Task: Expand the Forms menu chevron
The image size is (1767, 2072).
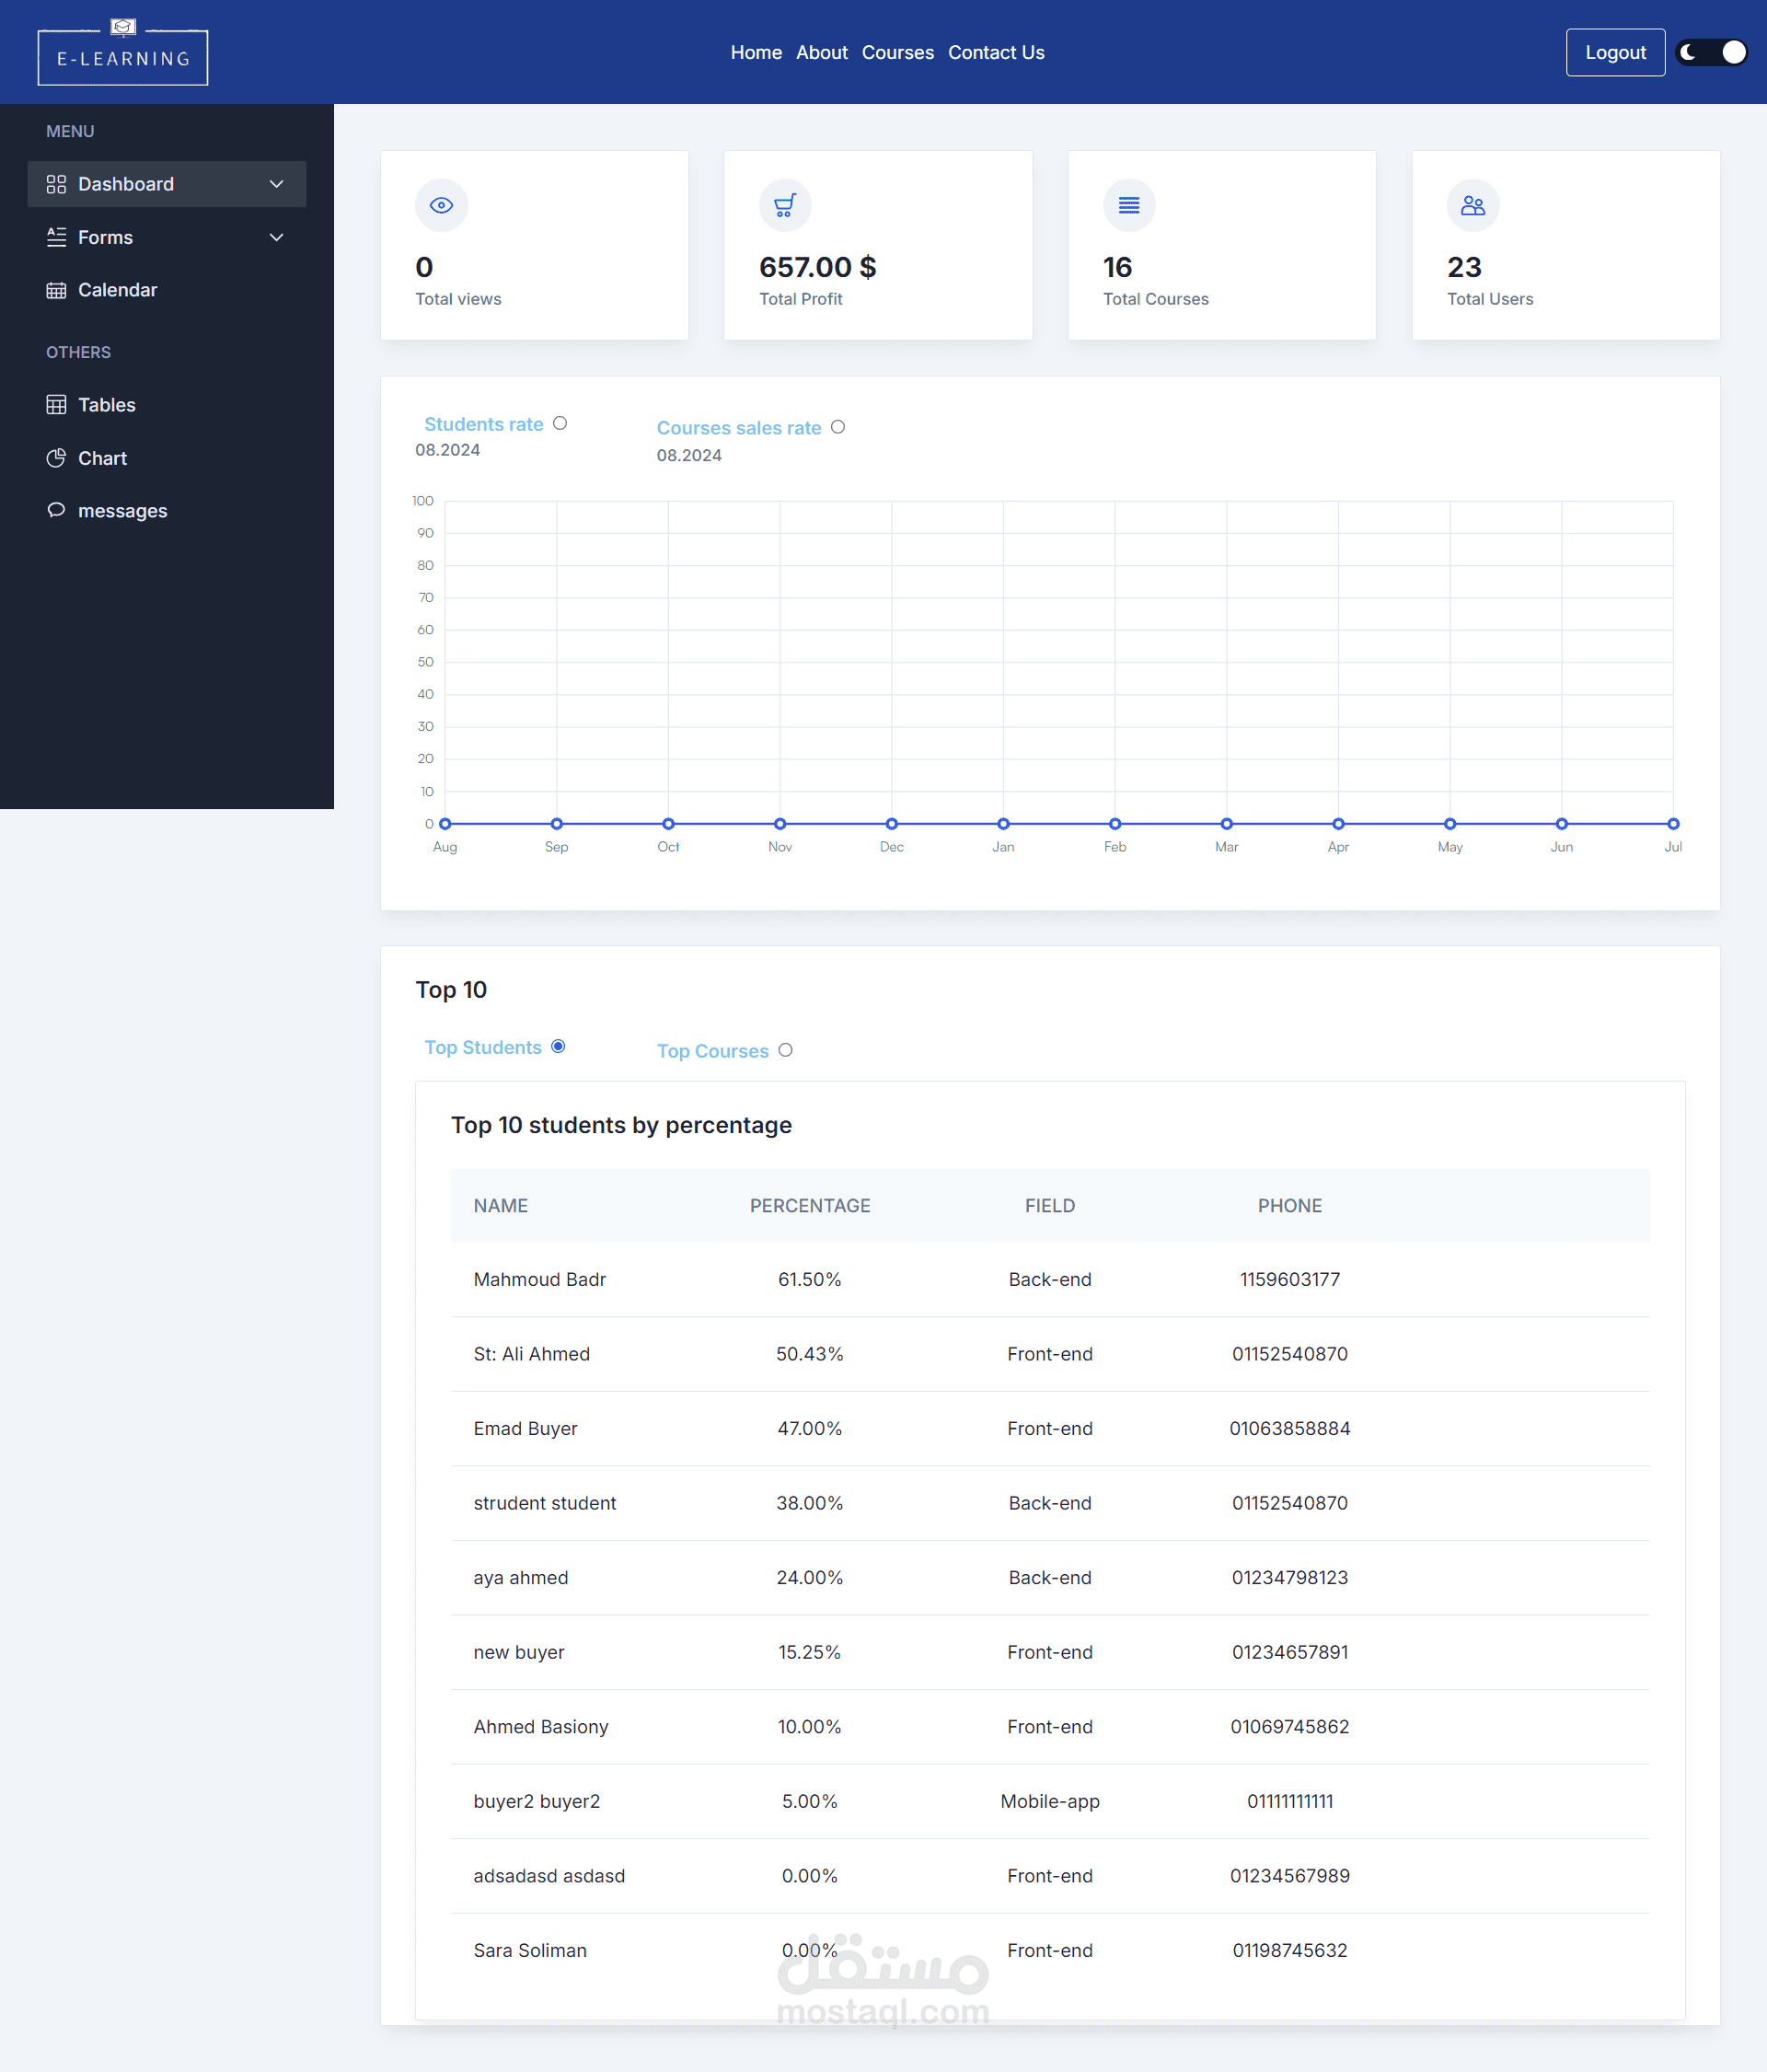Action: (277, 237)
